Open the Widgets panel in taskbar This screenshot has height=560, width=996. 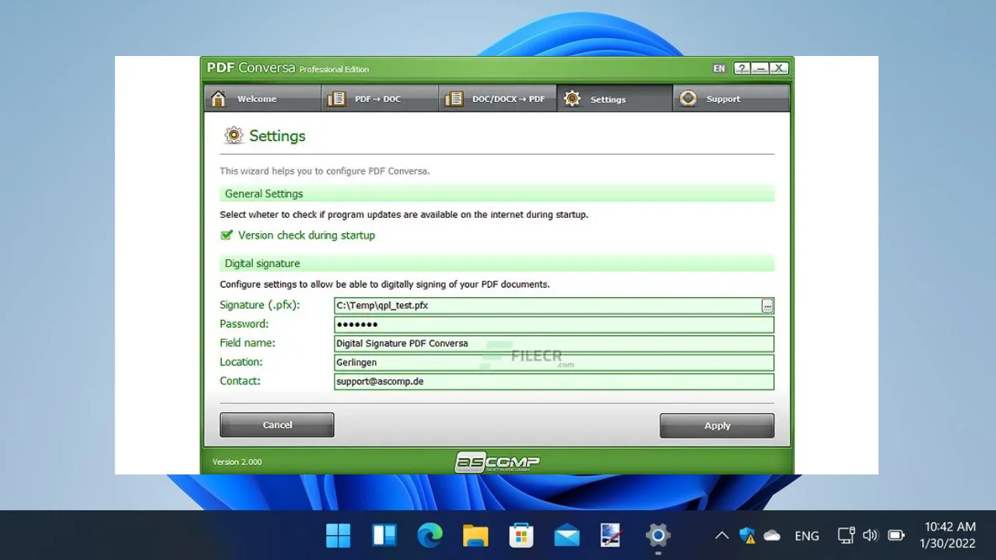coord(384,535)
